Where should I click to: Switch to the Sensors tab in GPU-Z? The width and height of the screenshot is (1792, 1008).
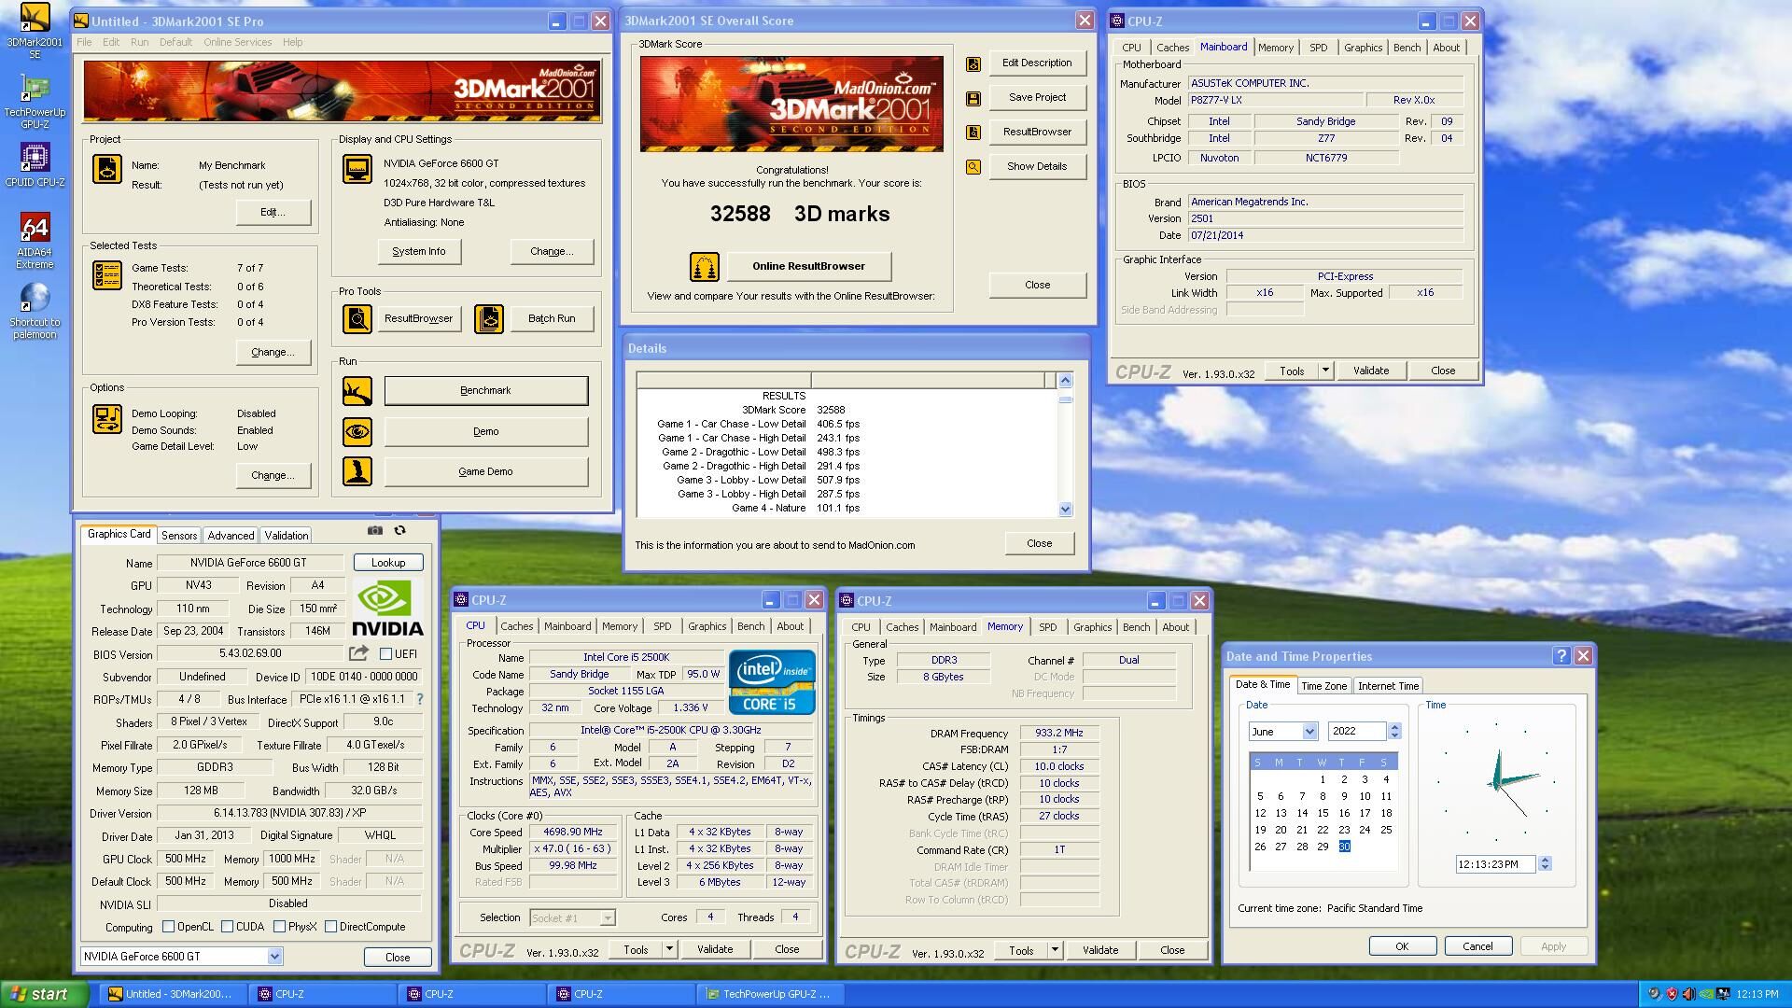point(179,536)
